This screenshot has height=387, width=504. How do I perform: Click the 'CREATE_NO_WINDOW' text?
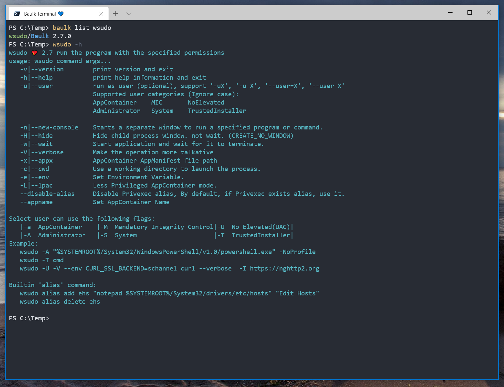click(261, 136)
